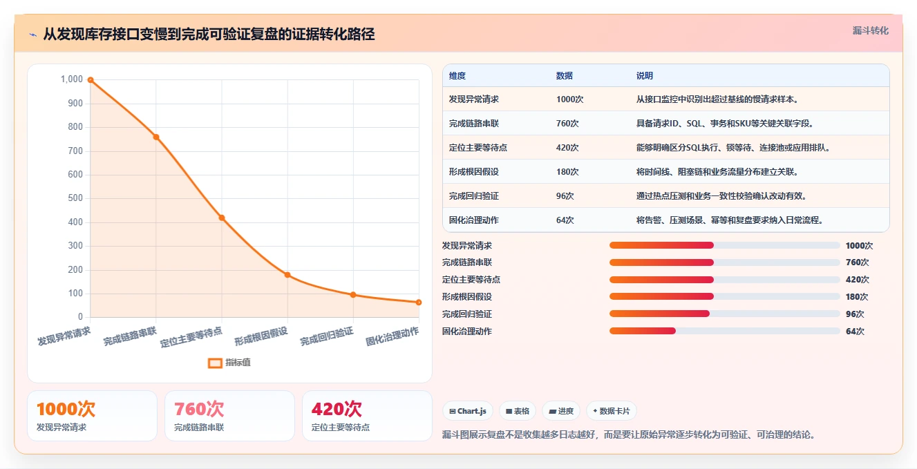Click the 760次 table cell
The height and width of the screenshot is (469, 917).
tap(567, 124)
